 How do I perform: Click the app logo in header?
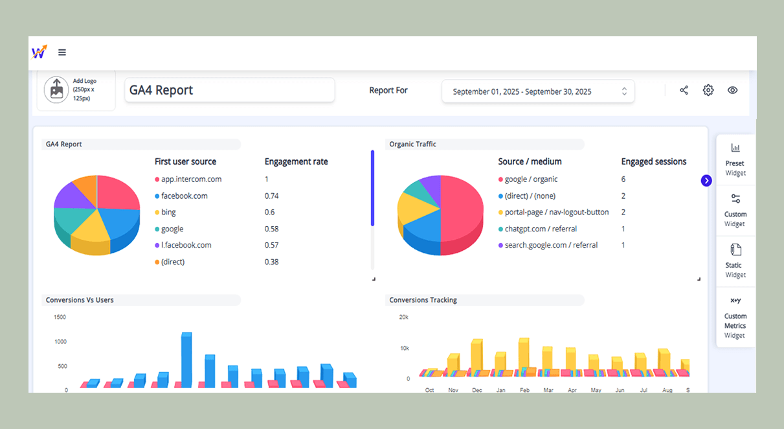[x=39, y=52]
